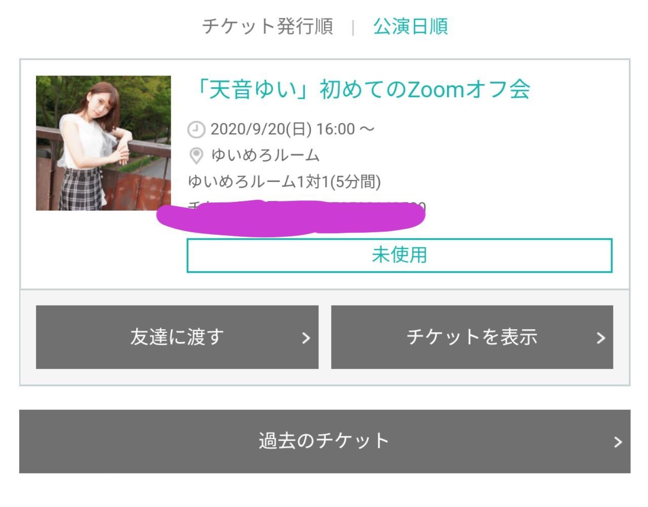The image size is (648, 507).
Task: Click the 未使用 status box
Action: coord(399,255)
